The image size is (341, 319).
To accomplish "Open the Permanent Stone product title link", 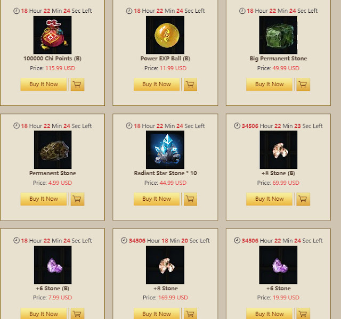I will (52, 173).
